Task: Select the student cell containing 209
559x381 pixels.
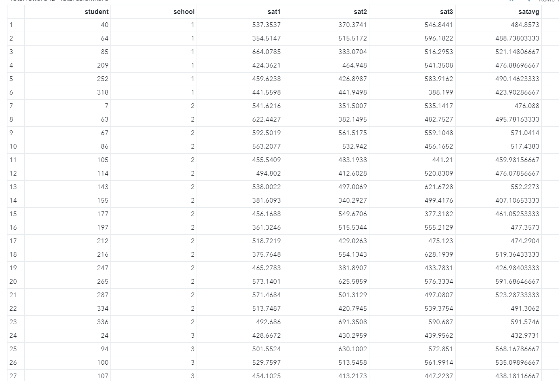Action: tap(102, 65)
